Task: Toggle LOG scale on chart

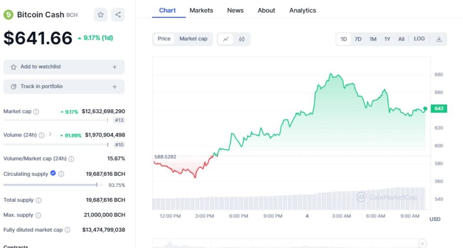Action: point(419,39)
